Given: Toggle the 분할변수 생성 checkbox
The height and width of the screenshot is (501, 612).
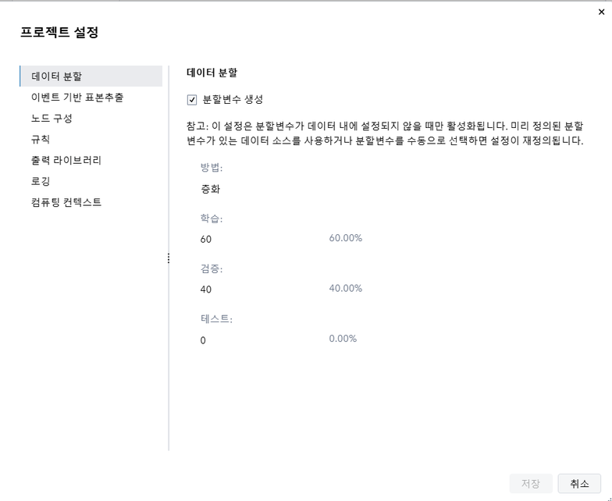Looking at the screenshot, I should [192, 100].
